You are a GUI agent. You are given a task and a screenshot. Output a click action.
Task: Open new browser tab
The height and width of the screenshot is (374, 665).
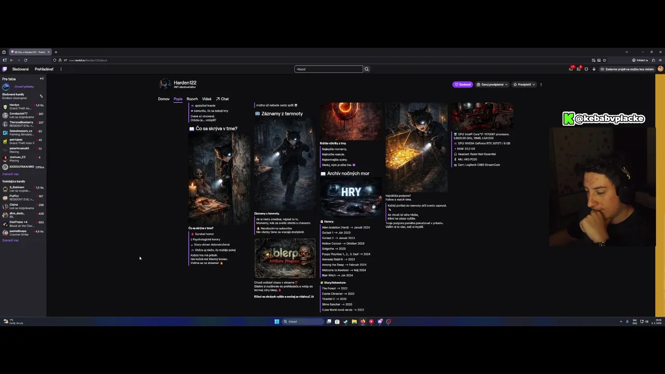[56, 52]
